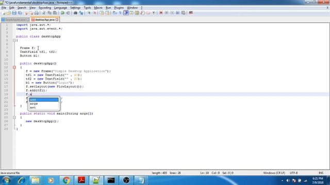Click the toolbar Close file icon
The height and width of the screenshot is (185, 330).
(x=26, y=13)
